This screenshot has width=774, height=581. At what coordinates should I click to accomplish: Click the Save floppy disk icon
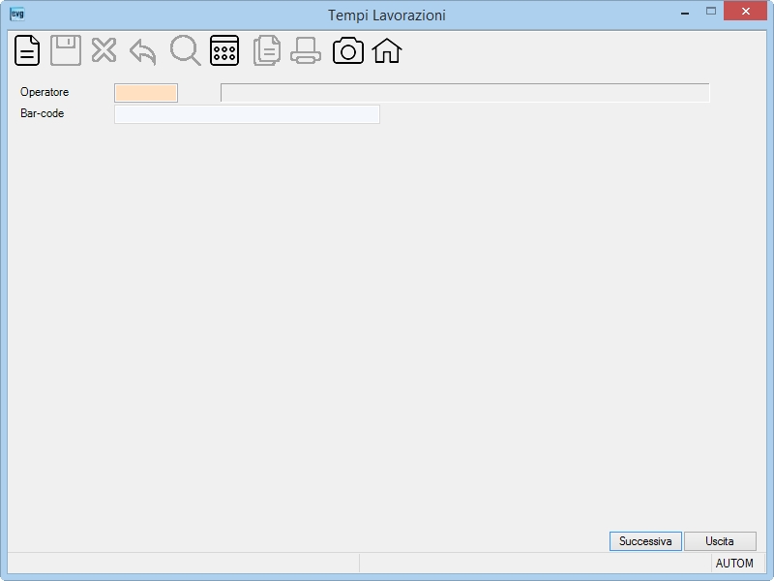pyautogui.click(x=66, y=50)
